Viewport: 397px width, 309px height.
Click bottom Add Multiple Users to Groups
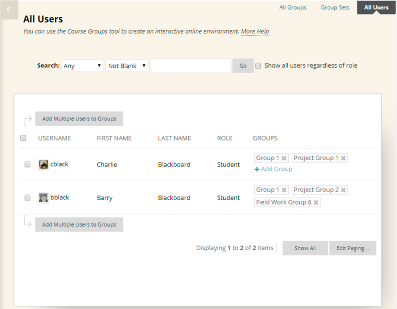(79, 224)
